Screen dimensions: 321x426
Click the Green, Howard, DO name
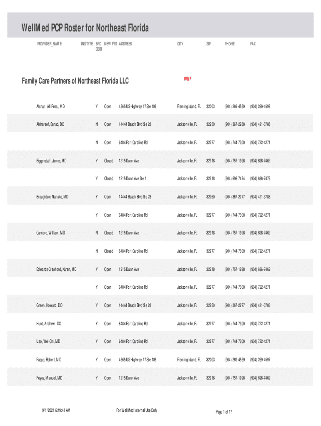(x=49, y=305)
